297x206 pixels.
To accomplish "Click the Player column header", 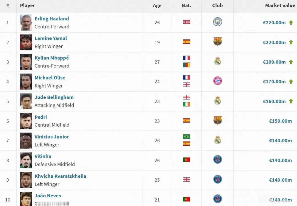I will click(x=27, y=6).
